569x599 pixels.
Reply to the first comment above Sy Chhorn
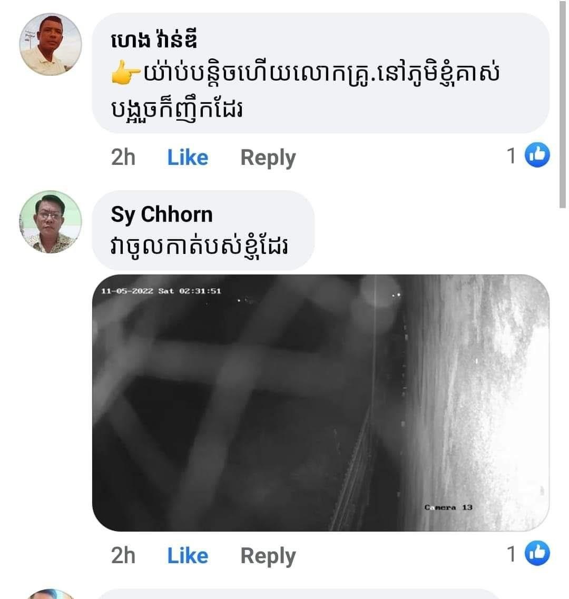[x=268, y=158]
